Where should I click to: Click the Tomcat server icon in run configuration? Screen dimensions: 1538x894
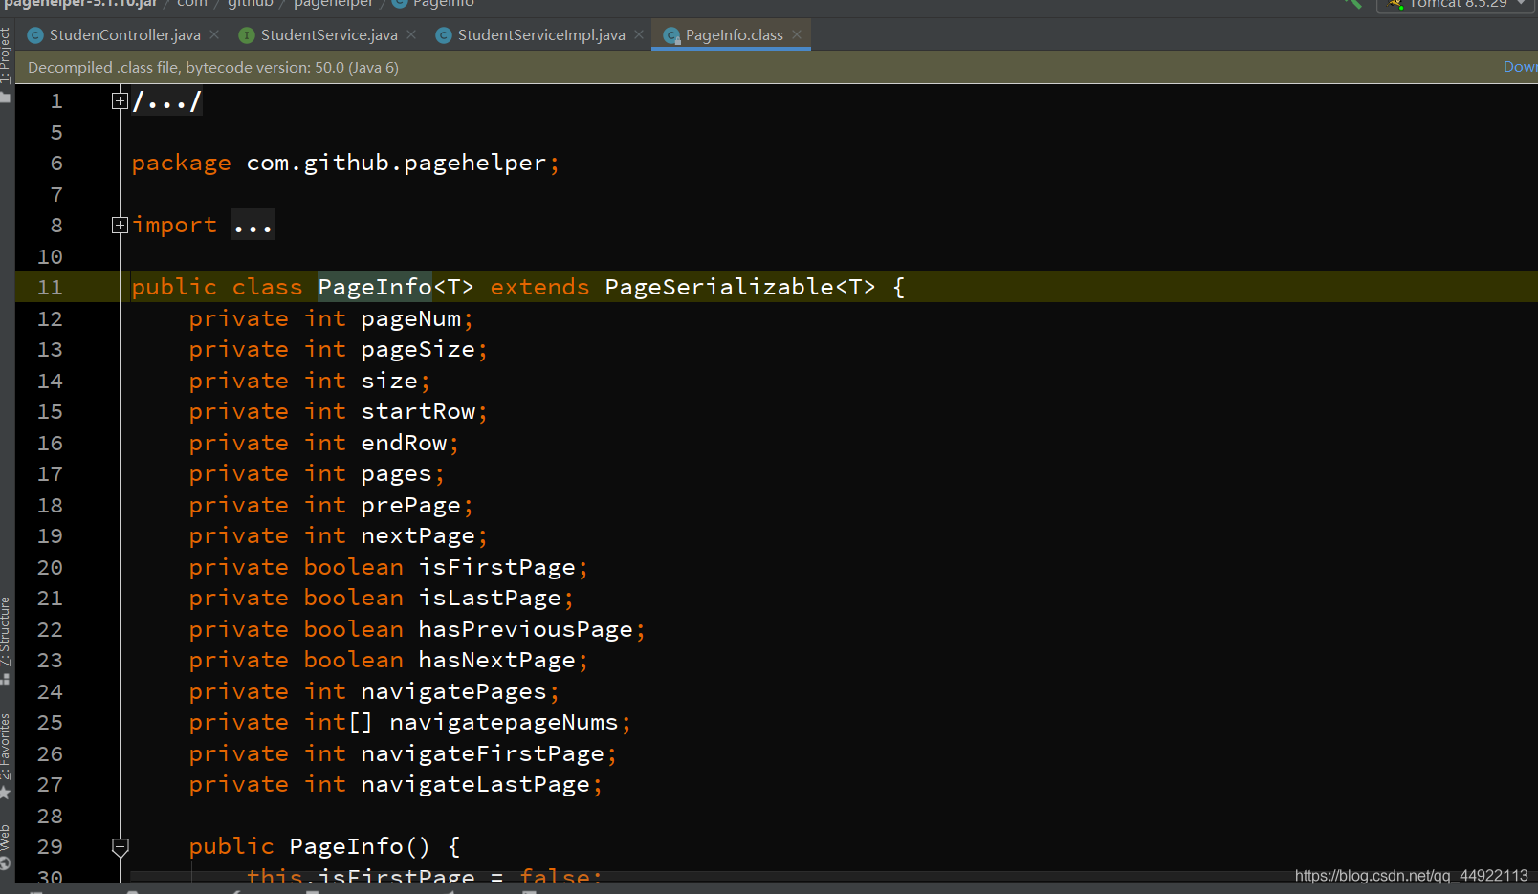tap(1395, 4)
